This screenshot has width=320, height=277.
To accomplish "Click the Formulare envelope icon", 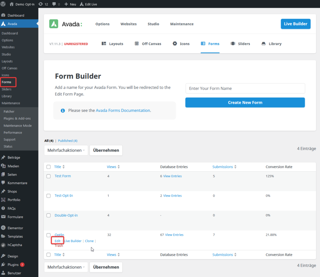I will 3,217.
